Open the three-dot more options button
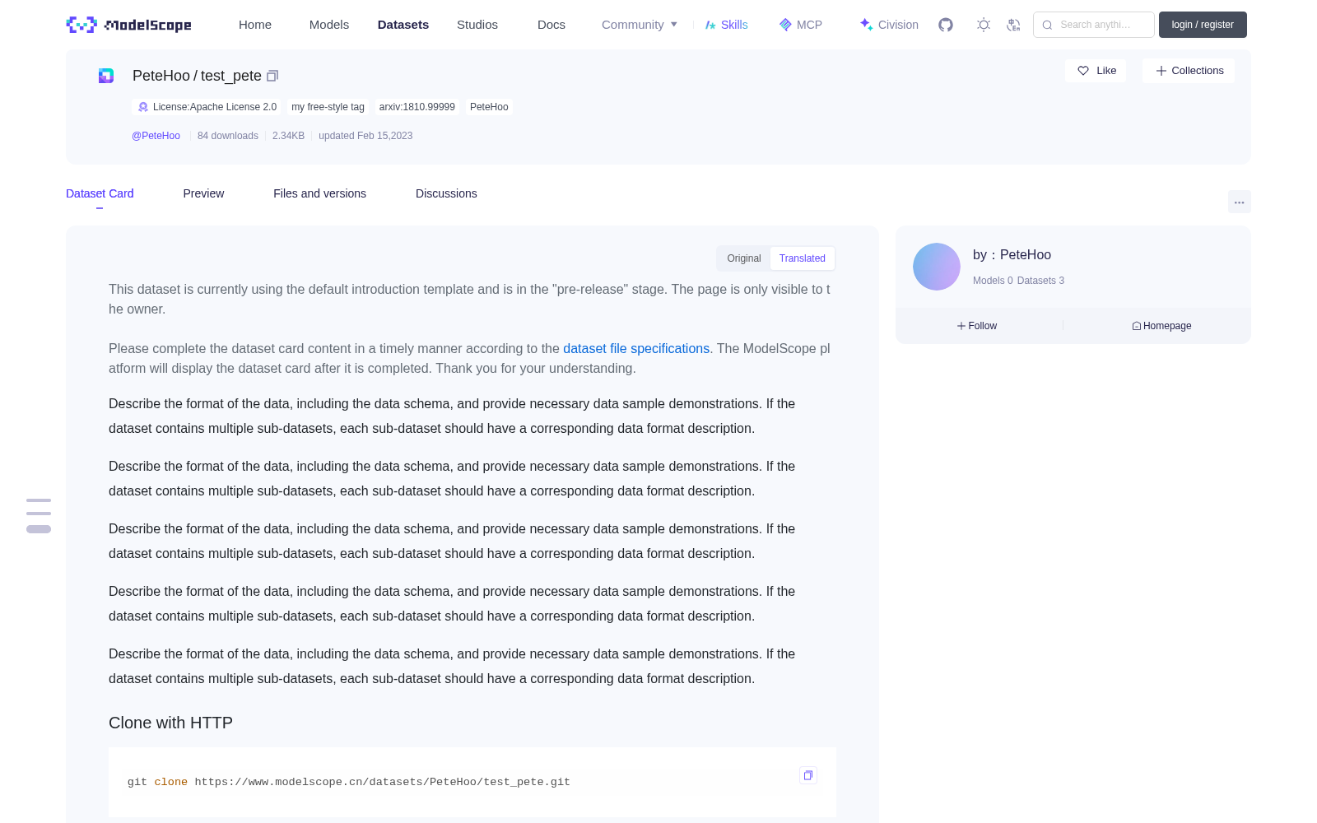Viewport: 1317px width, 823px height. 1239,202
